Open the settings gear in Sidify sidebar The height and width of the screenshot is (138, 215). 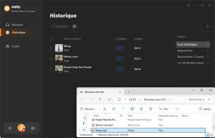click(10, 128)
